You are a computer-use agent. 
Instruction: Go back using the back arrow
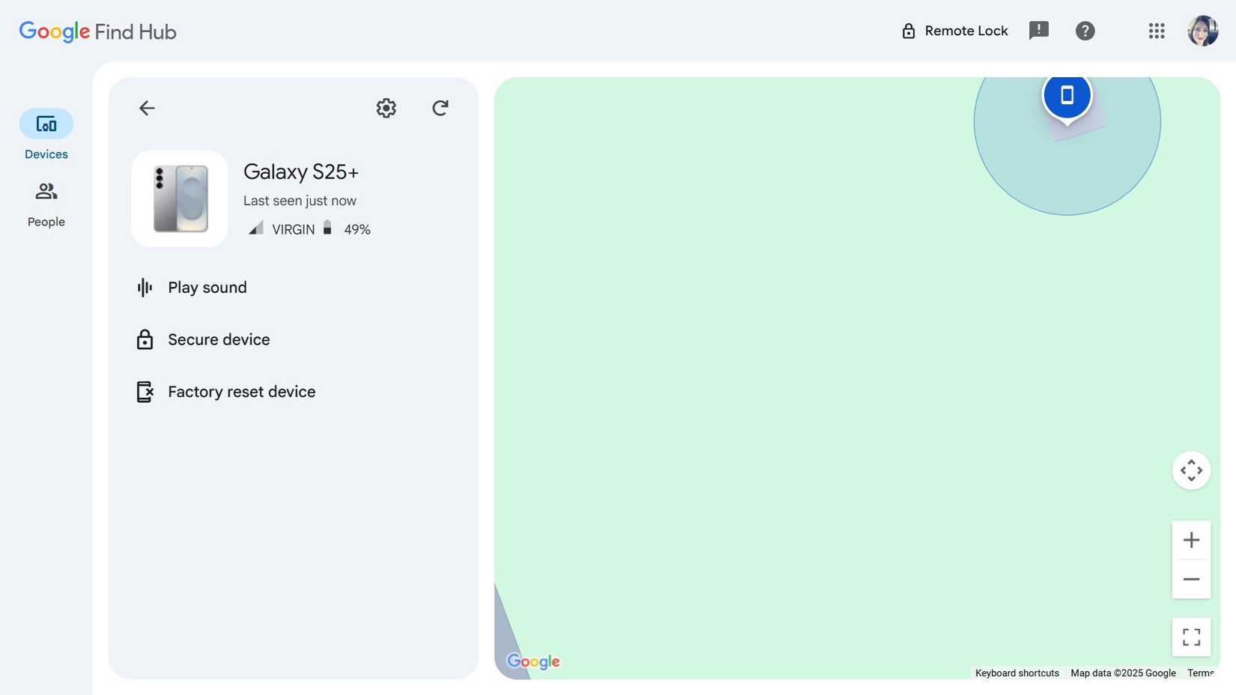pyautogui.click(x=147, y=108)
